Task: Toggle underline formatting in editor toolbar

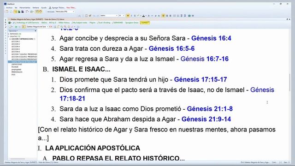Action: 135,16
